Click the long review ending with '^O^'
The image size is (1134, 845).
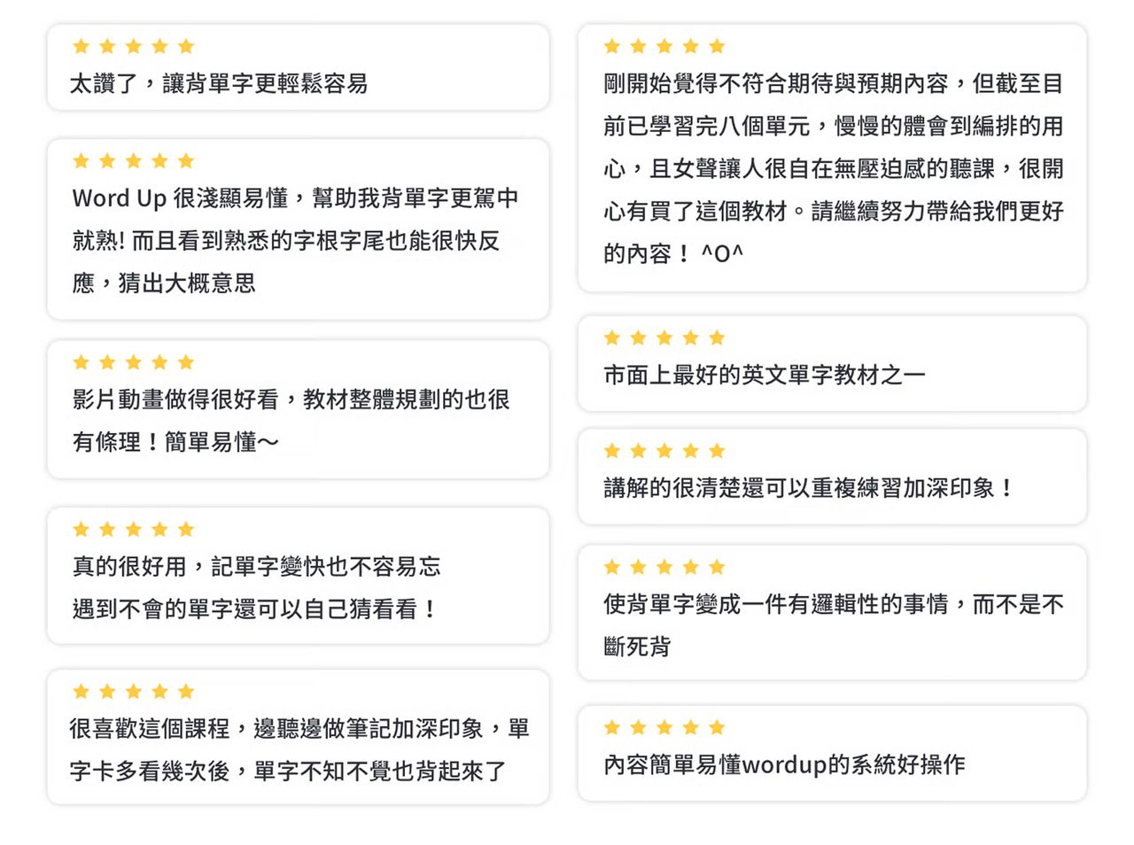834,168
